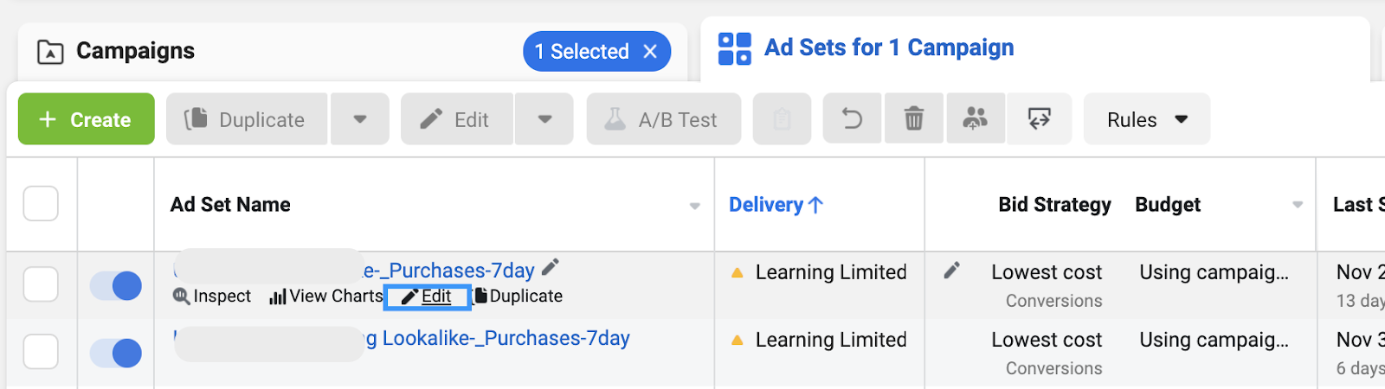Viewport: 1385px width, 389px height.
Task: Check the first ad set row checkbox
Action: 41,284
